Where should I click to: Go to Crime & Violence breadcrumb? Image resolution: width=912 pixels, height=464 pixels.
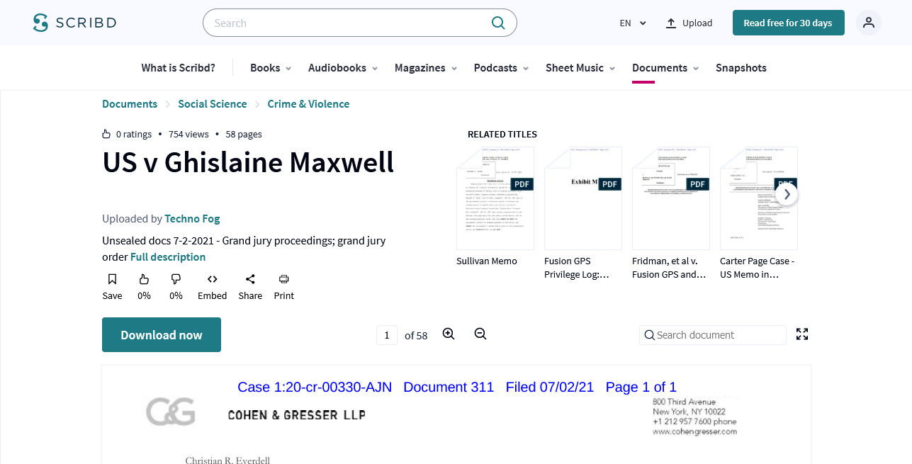(x=308, y=104)
